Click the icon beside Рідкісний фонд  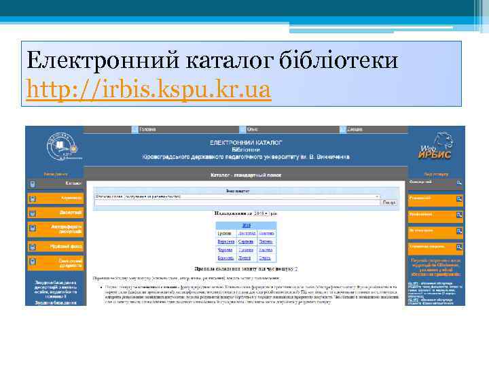(x=33, y=247)
